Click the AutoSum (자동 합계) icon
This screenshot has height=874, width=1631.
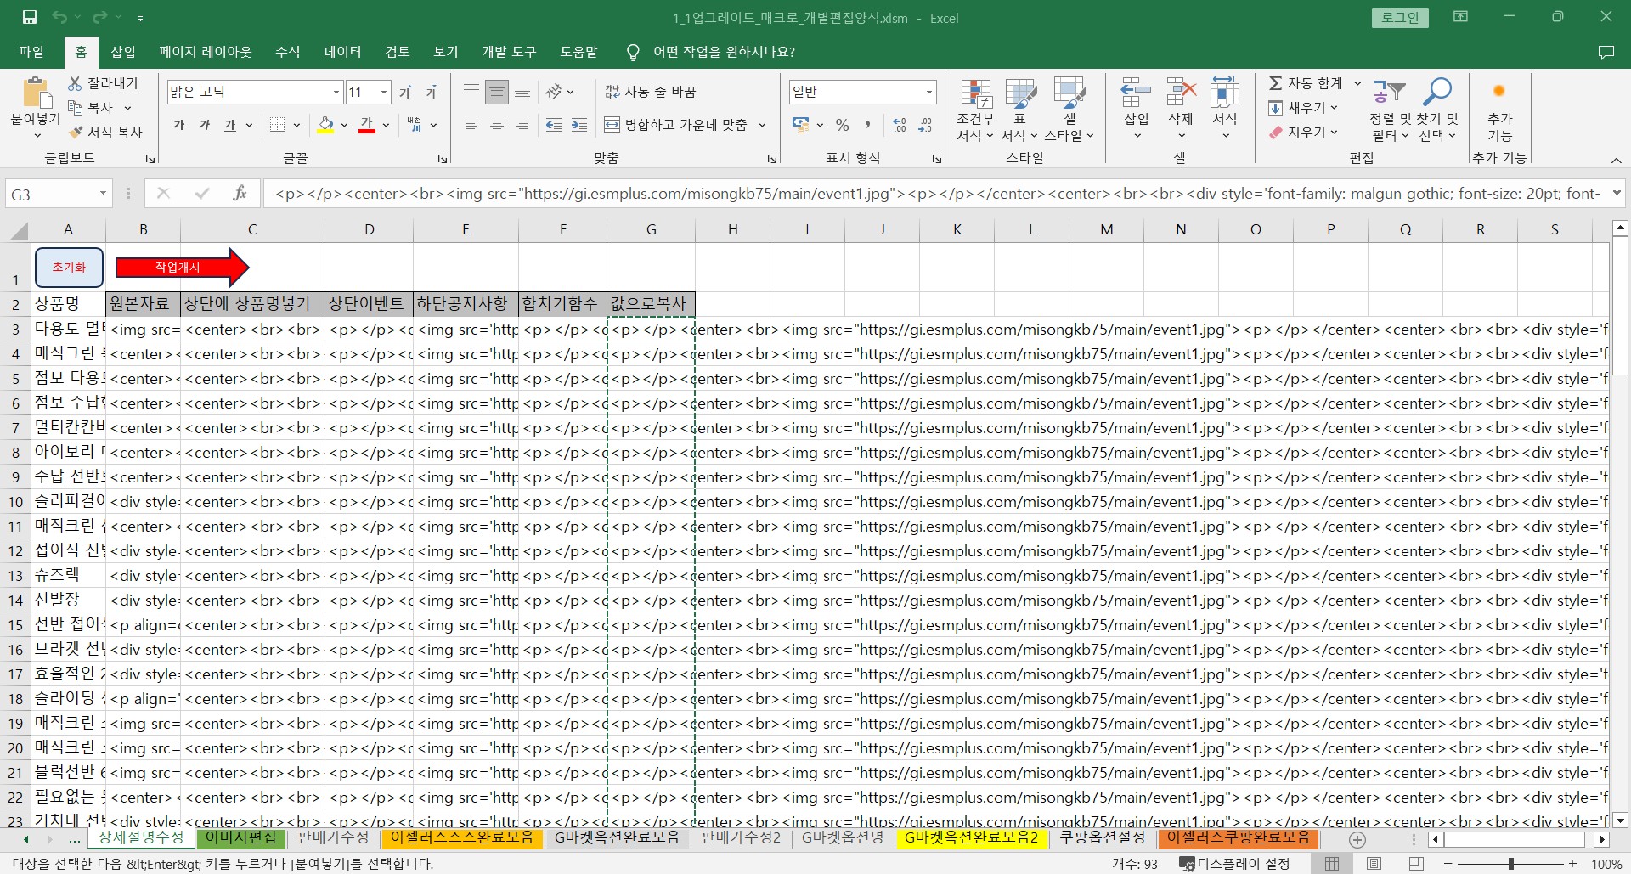(x=1276, y=83)
